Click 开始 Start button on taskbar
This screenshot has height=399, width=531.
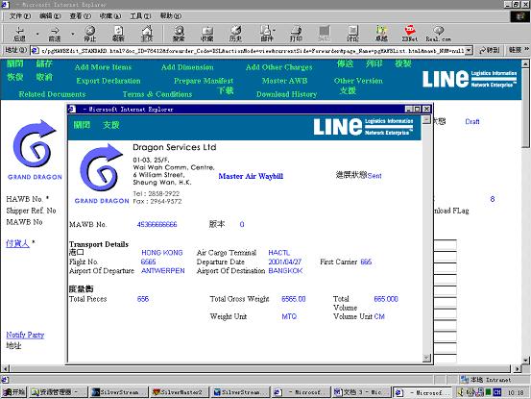pyautogui.click(x=13, y=392)
